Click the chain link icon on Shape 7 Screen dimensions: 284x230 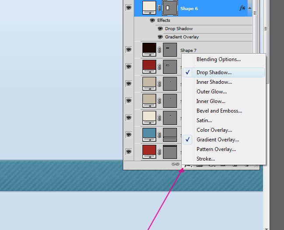pos(159,50)
